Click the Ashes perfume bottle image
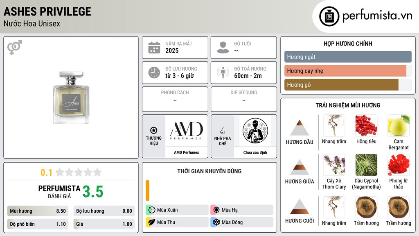The image size is (419, 236). tap(71, 98)
